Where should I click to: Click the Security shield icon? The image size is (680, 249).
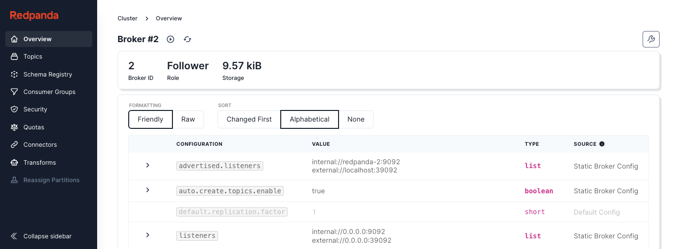tap(15, 109)
